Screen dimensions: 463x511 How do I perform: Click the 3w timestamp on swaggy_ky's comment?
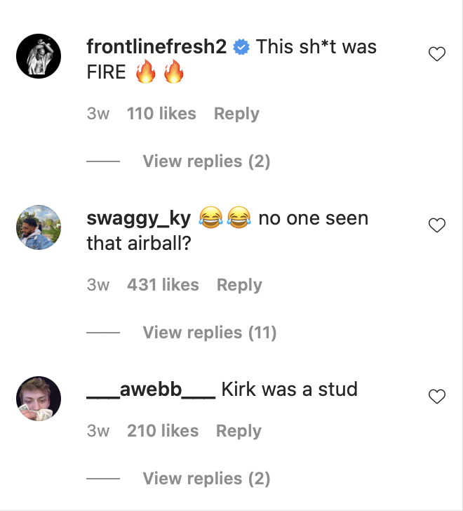point(98,285)
